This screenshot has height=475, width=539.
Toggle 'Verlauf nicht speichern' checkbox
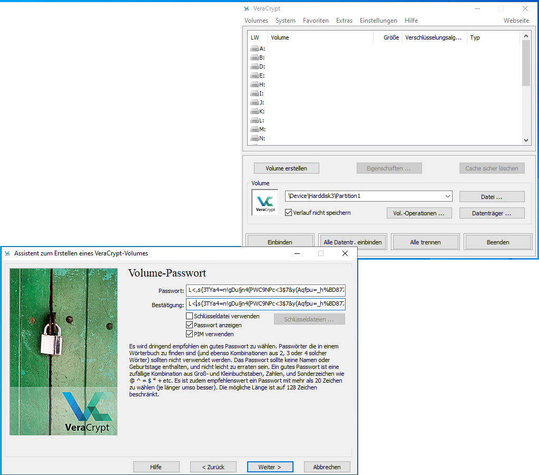[x=288, y=213]
